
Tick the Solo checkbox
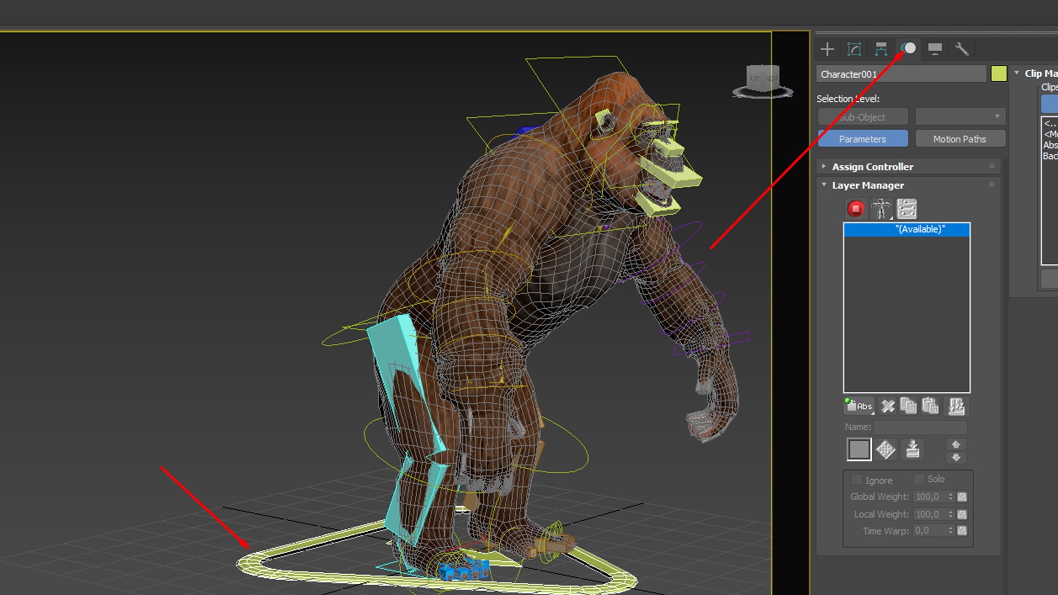919,479
